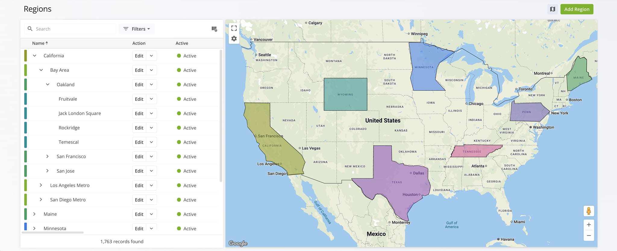Image resolution: width=617 pixels, height=251 pixels.
Task: Expand the Maine row
Action: click(34, 214)
